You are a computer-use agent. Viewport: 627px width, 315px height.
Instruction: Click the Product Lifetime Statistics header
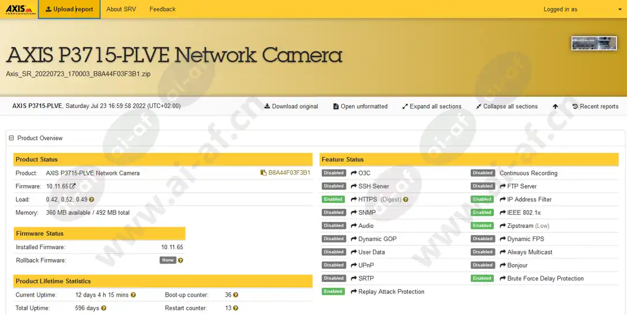click(163, 281)
